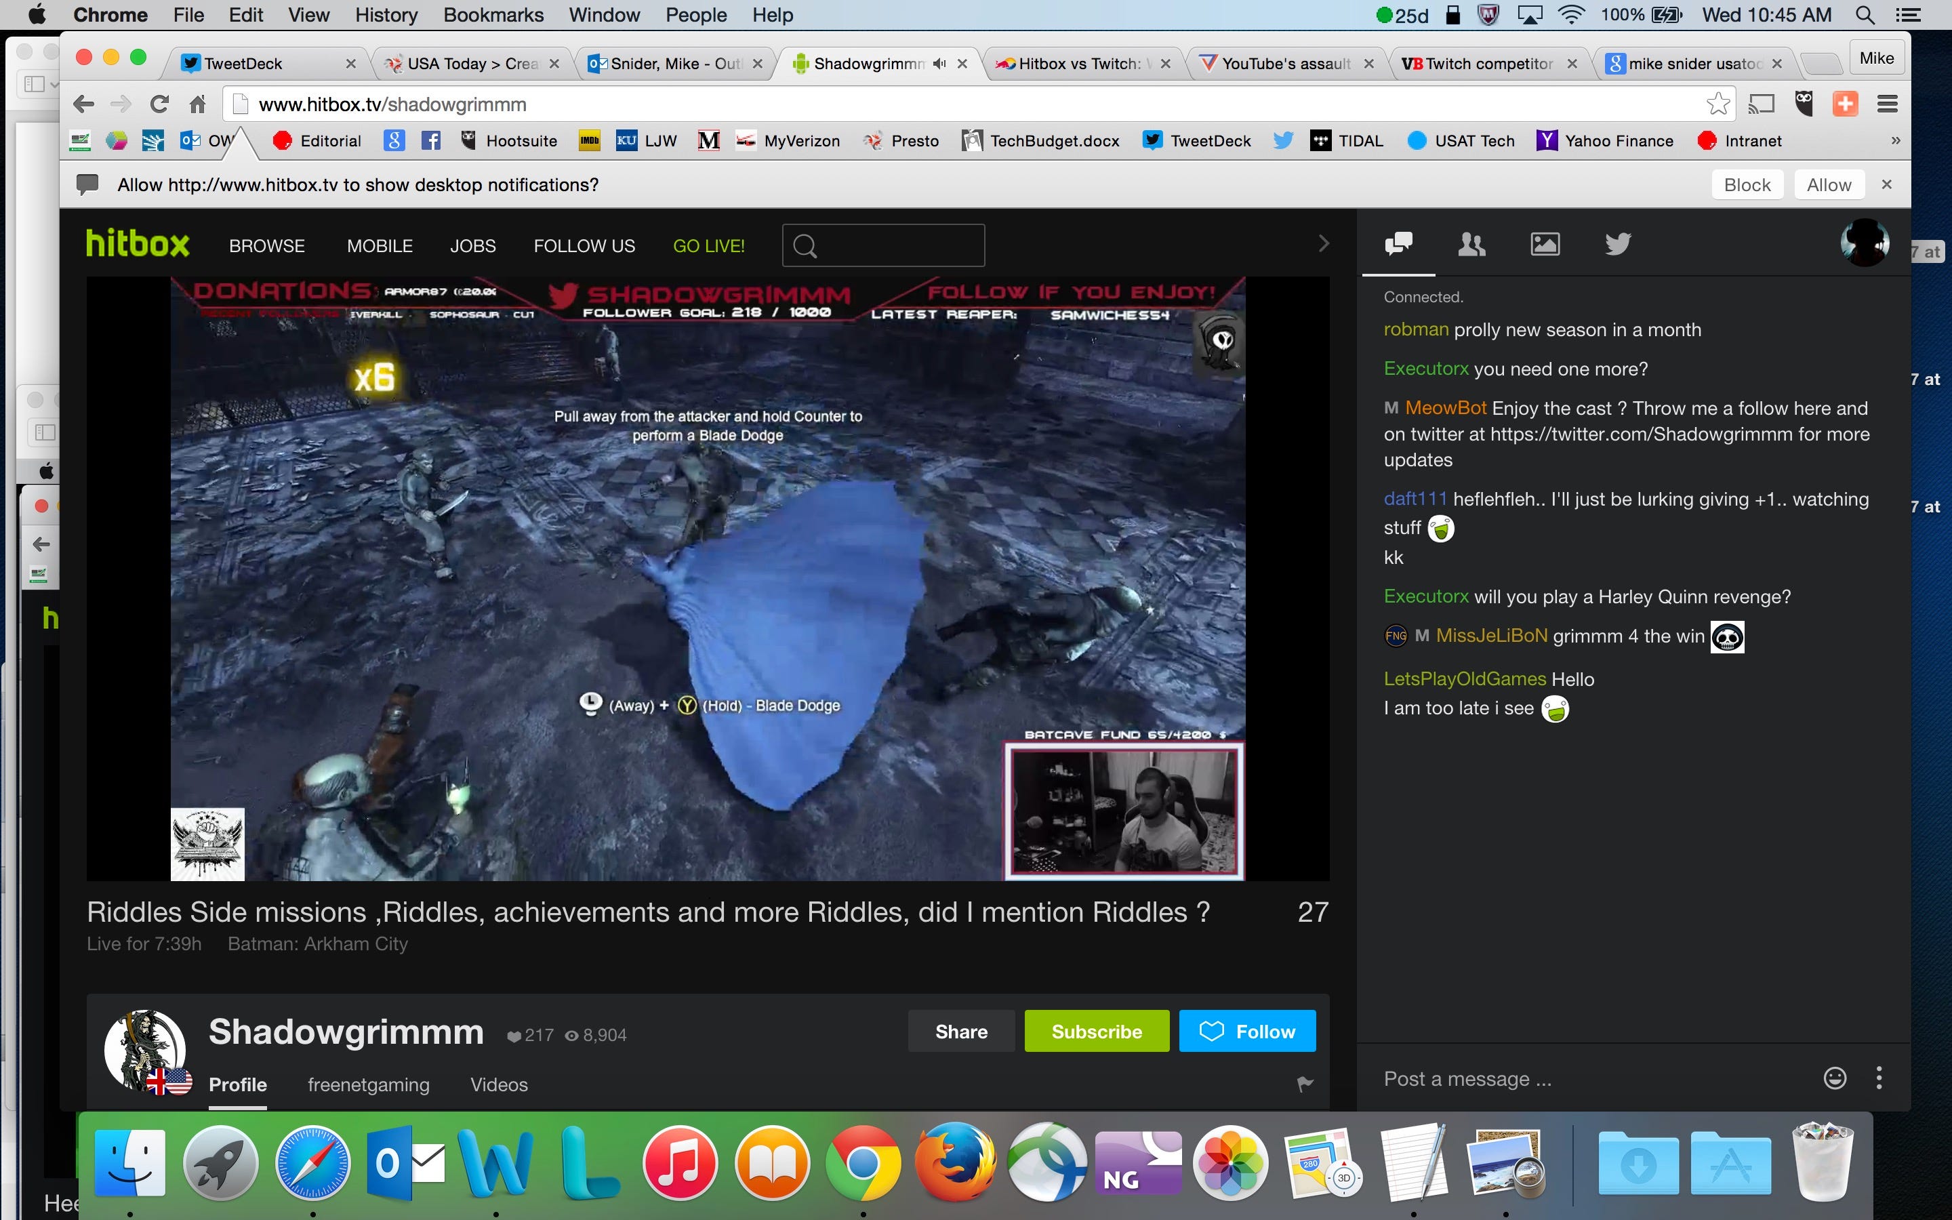Open Finder from the Dock
The image size is (1952, 1220).
pos(129,1162)
